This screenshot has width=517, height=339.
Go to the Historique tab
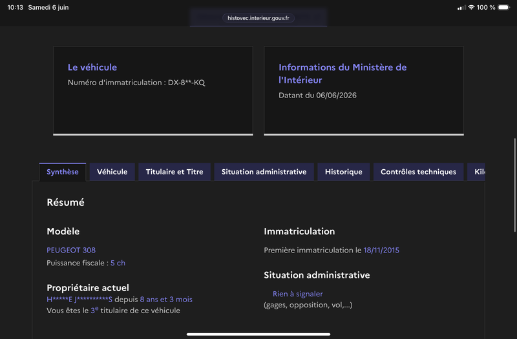pos(344,172)
